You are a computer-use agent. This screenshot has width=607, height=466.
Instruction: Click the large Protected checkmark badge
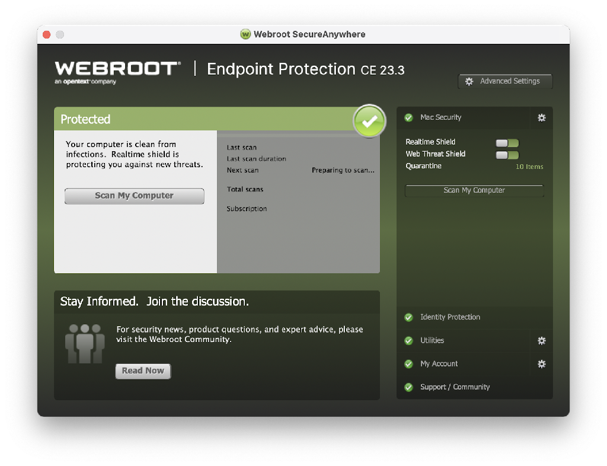369,121
